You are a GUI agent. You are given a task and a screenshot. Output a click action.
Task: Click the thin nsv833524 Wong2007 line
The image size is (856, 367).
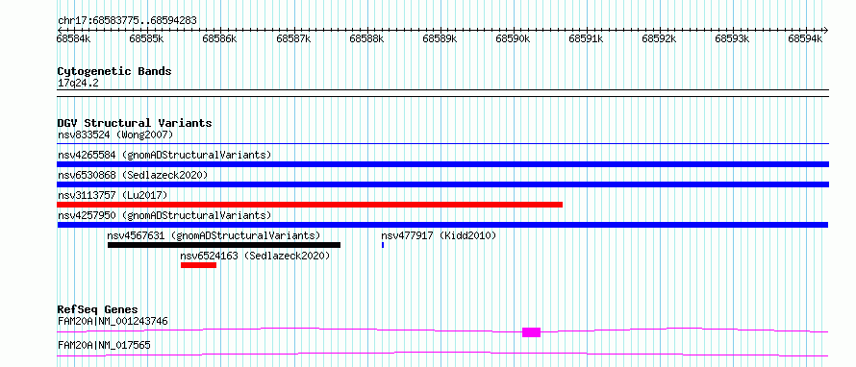(x=442, y=144)
